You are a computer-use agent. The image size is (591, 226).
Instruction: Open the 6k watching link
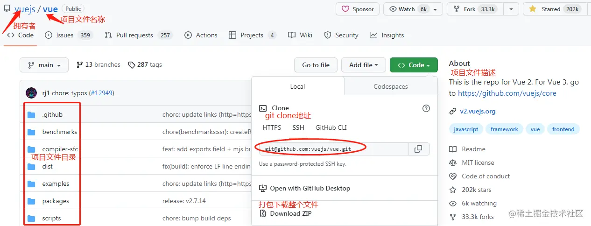pyautogui.click(x=473, y=203)
